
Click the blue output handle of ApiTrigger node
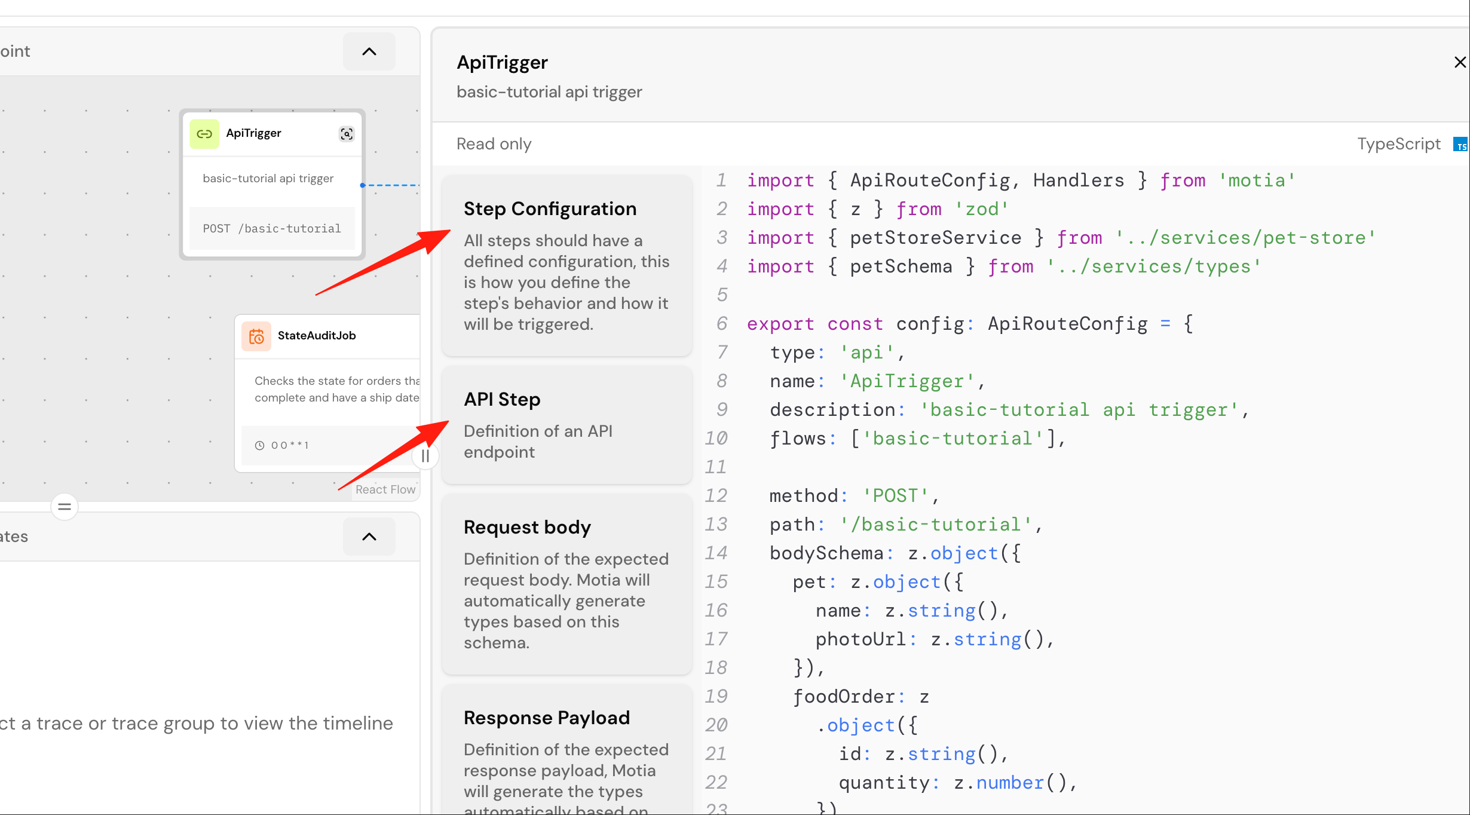[362, 185]
